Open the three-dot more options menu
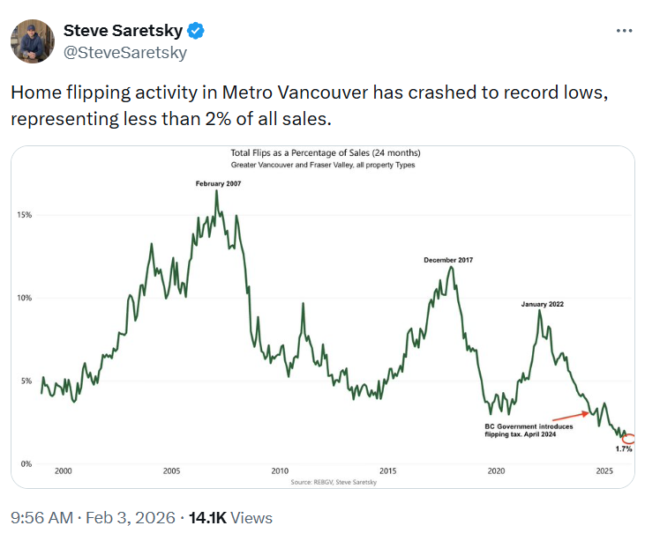 [x=624, y=30]
